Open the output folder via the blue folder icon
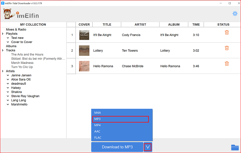Viewport: 241px width, 153px height. pyautogui.click(x=235, y=148)
